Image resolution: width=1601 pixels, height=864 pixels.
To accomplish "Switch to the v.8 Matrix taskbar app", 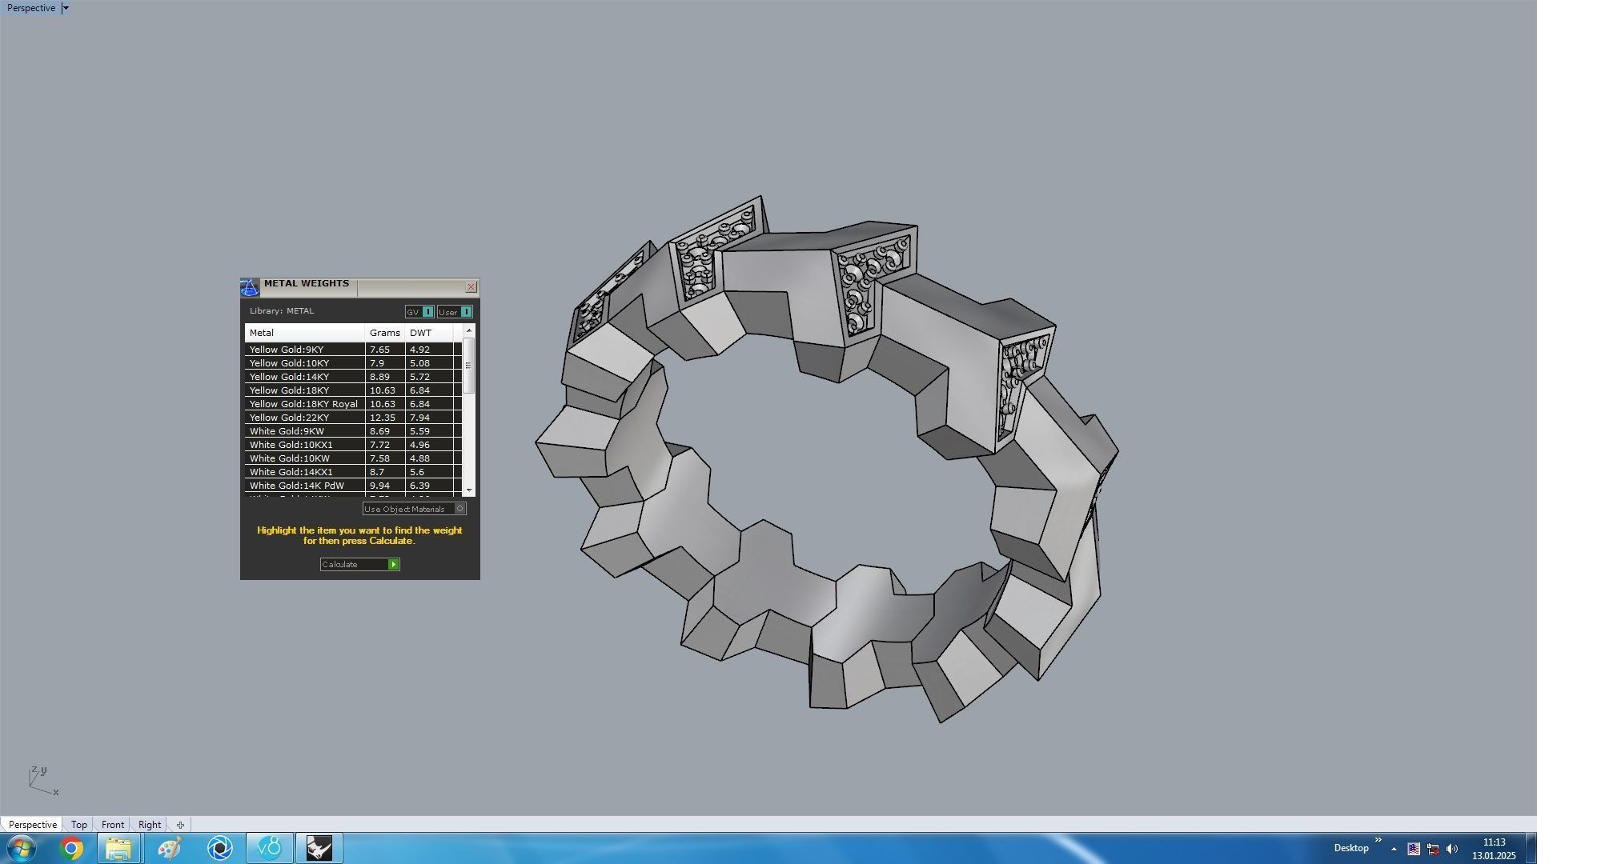I will [270, 848].
